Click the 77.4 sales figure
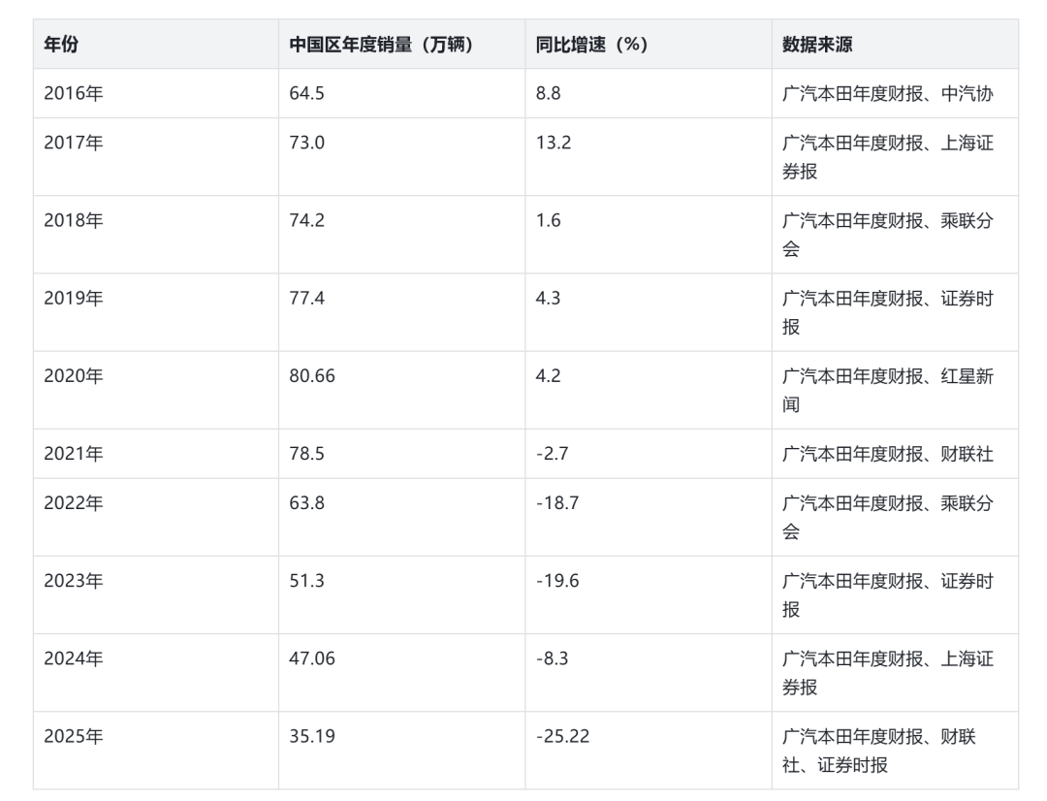1047x801 pixels. (307, 299)
